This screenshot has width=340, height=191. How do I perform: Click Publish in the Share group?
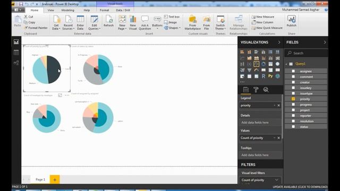(292, 21)
